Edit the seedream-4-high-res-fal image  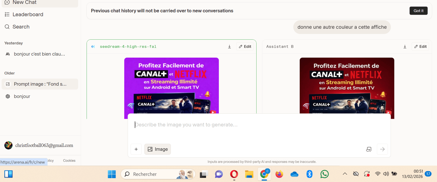[245, 47]
